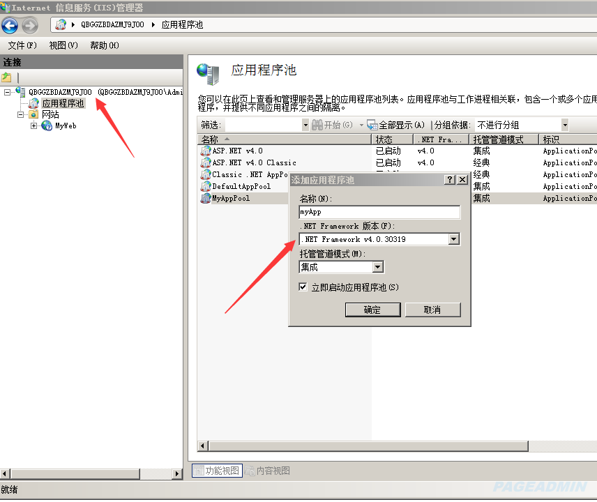
Task: Click the MyWeb globe icon
Action: pyautogui.click(x=47, y=125)
